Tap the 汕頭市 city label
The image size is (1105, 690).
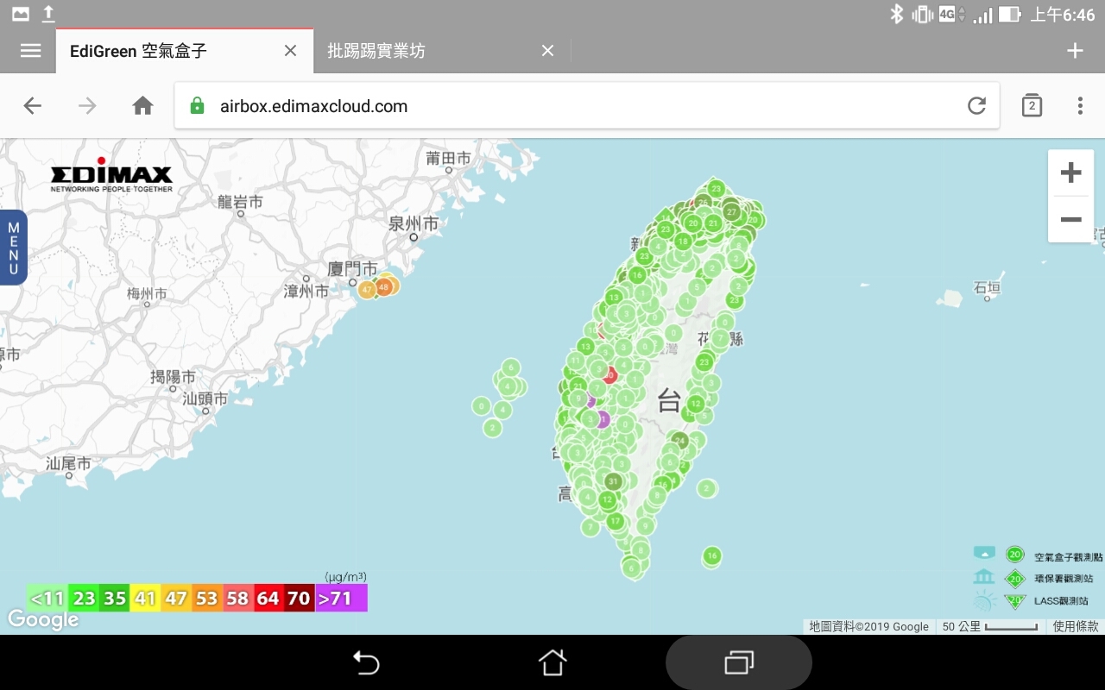click(x=205, y=398)
